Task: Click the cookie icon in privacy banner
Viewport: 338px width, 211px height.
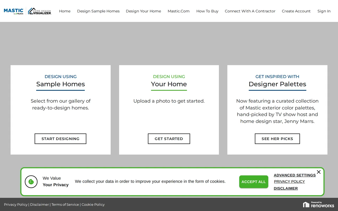Action: [31, 182]
